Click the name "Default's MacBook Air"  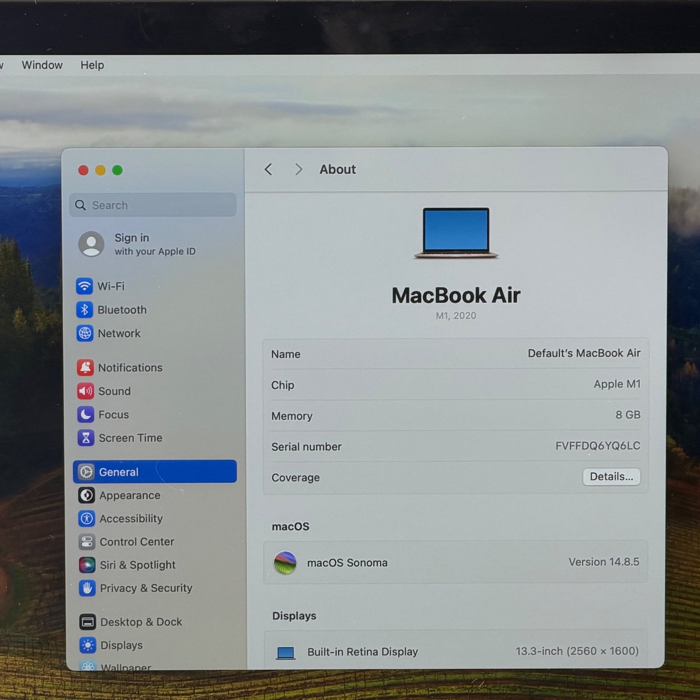[584, 353]
